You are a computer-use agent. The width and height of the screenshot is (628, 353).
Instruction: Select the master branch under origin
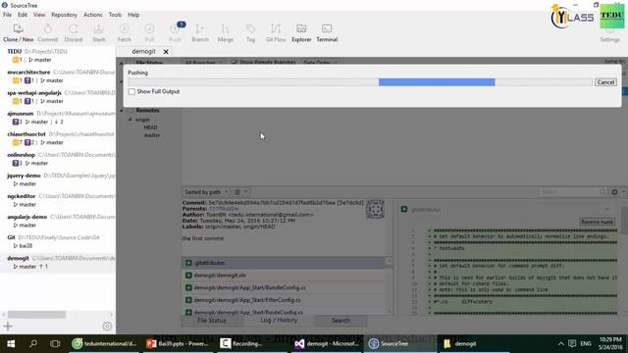click(x=152, y=135)
